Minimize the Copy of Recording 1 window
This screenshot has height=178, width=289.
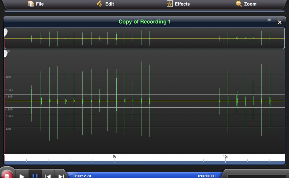269,20
